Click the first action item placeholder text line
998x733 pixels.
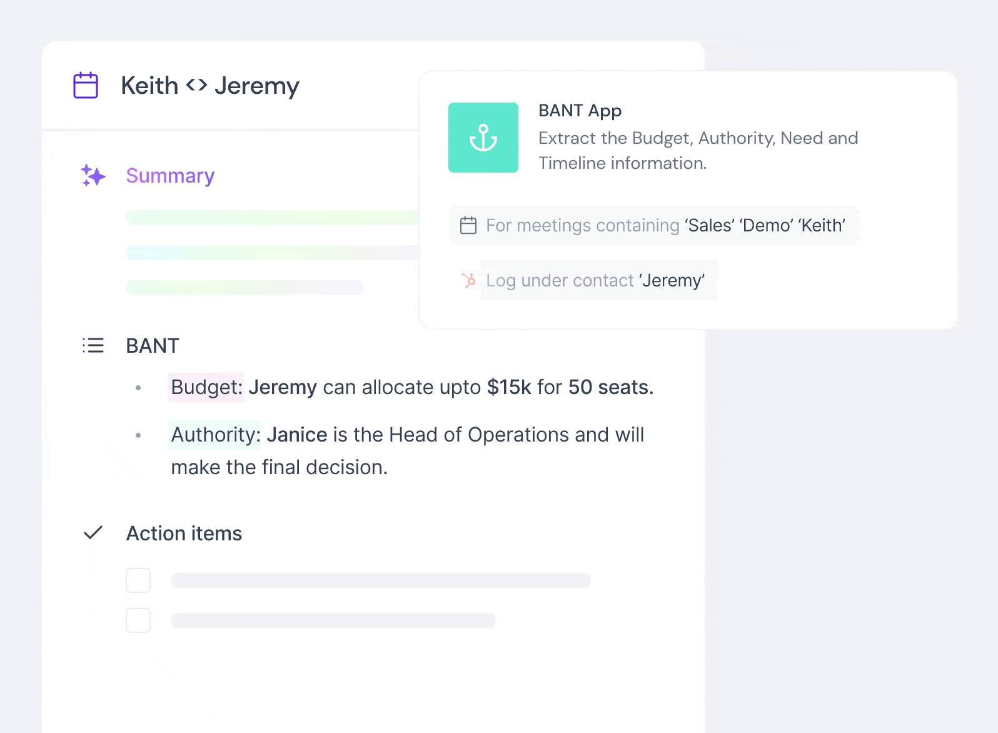coord(381,580)
